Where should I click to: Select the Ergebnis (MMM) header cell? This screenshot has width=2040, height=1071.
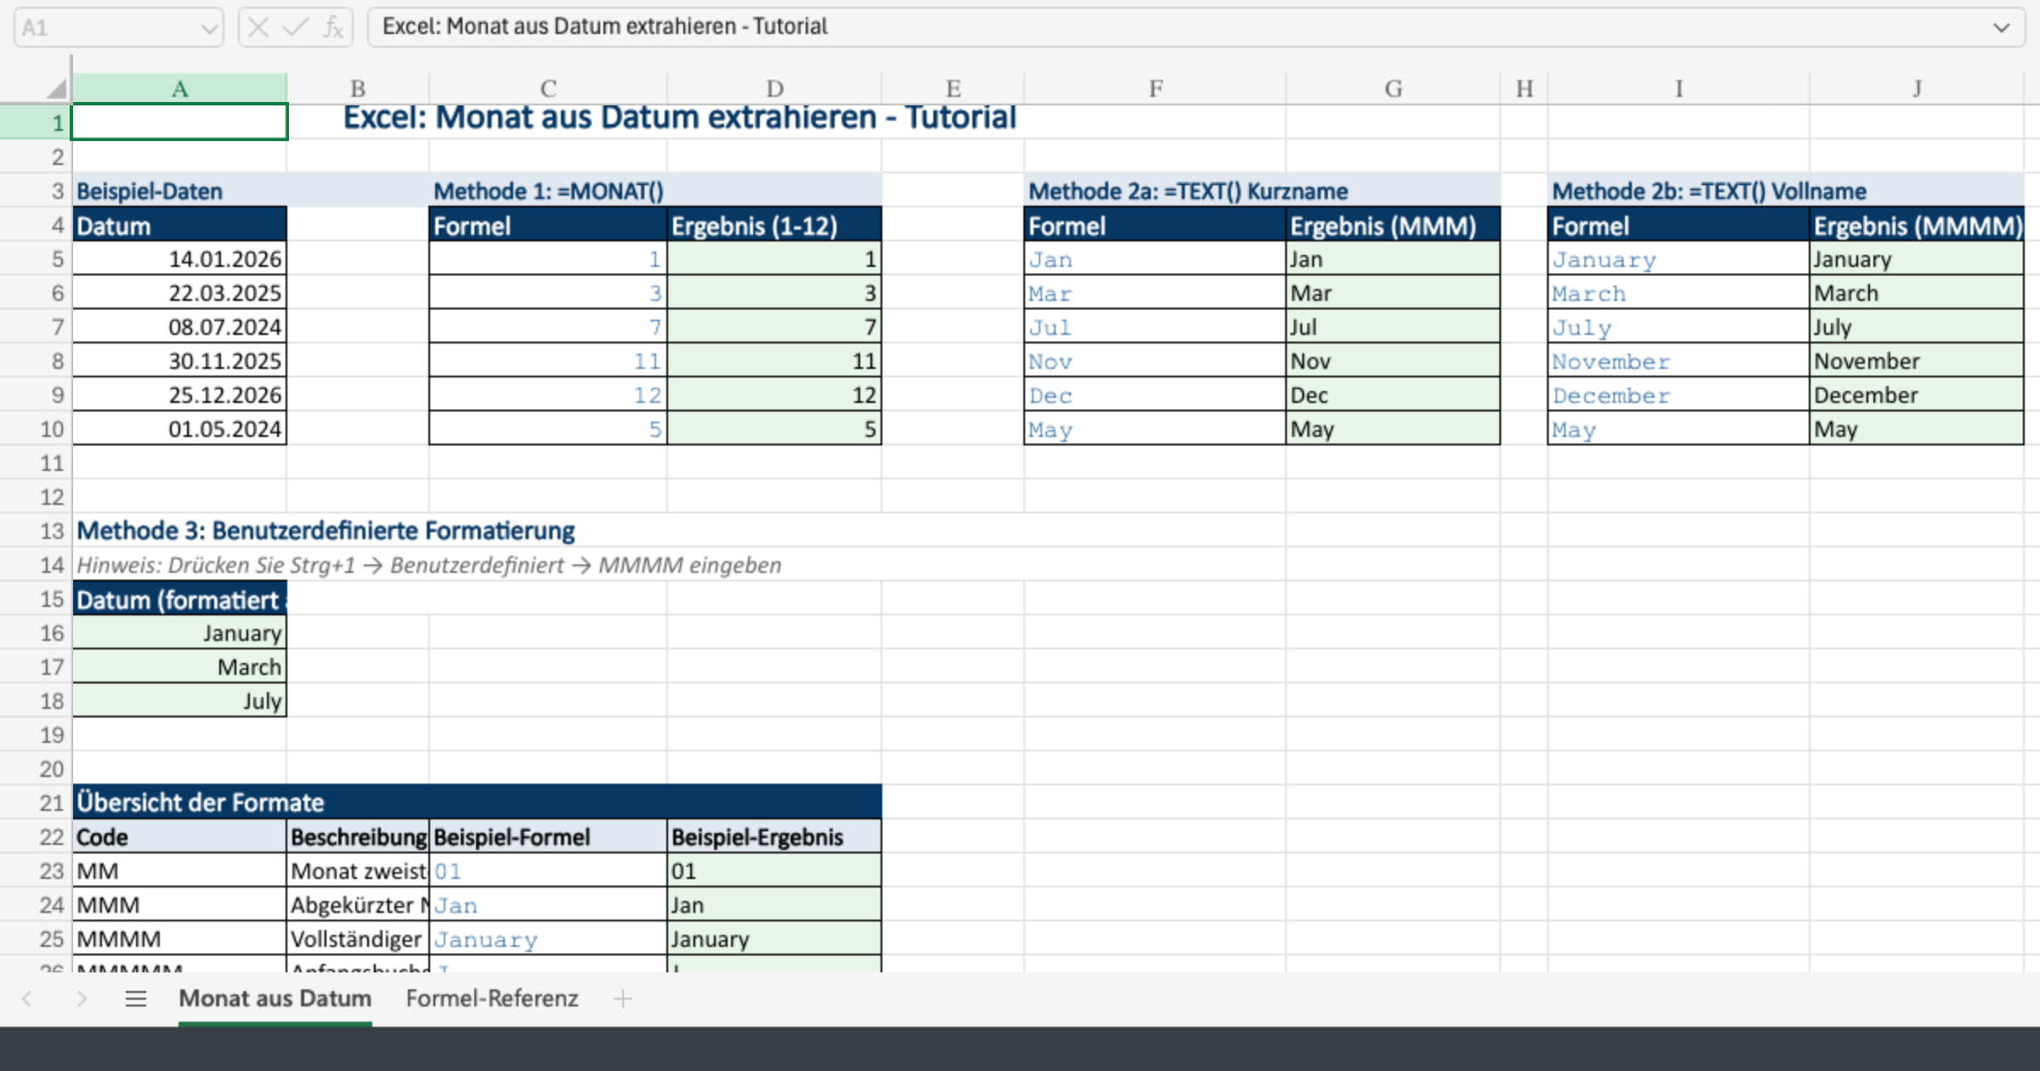pyautogui.click(x=1392, y=226)
